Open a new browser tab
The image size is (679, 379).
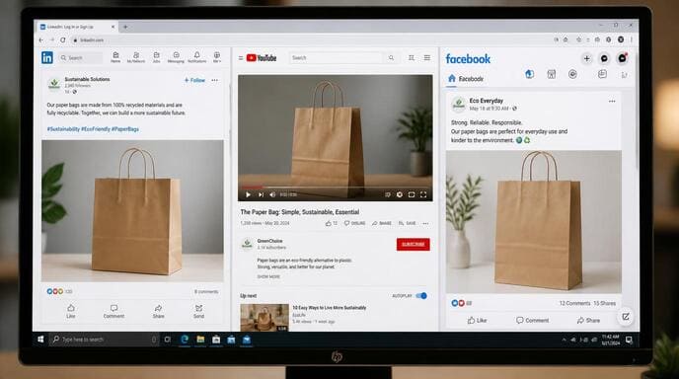coord(125,27)
